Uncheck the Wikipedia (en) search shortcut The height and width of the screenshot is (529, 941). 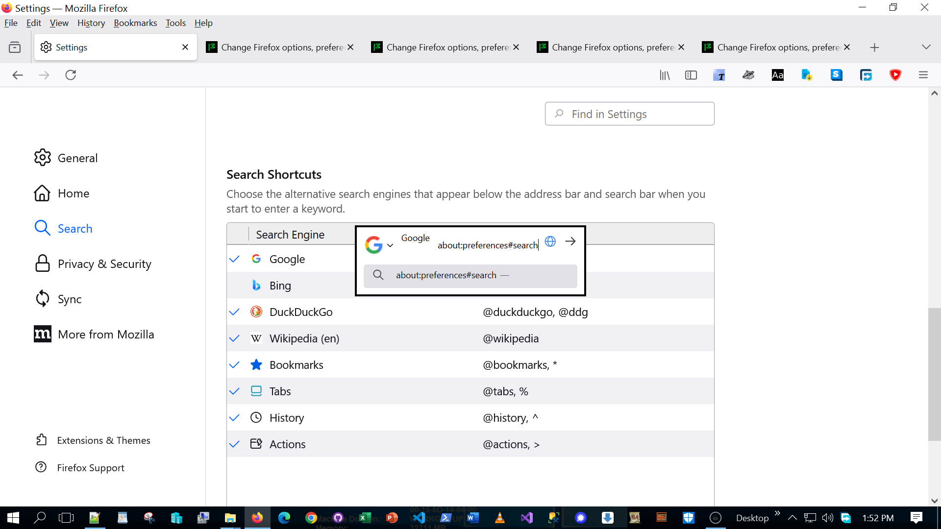click(234, 338)
